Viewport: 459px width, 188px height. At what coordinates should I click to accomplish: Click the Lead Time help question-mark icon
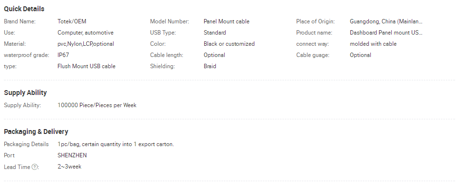(35, 167)
